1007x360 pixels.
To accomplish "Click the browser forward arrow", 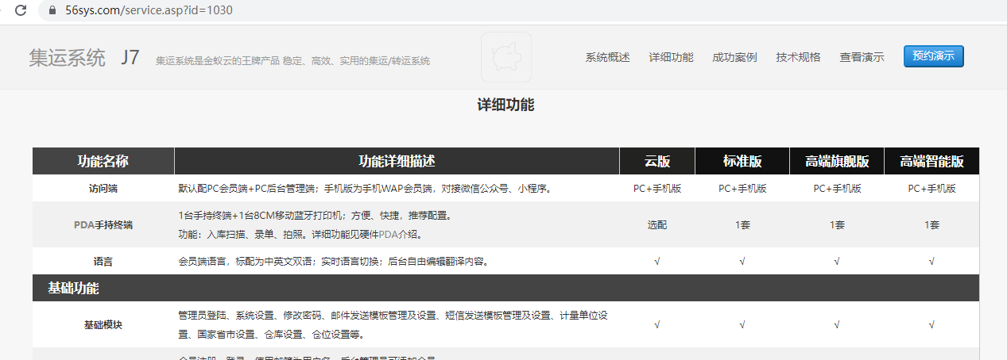I will coord(2,11).
